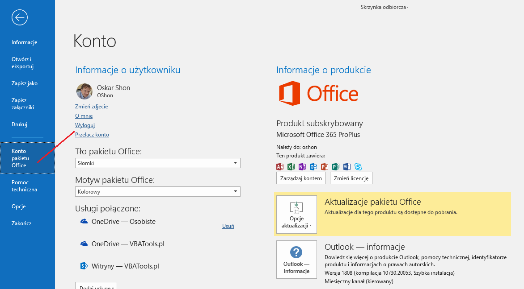Click the Office logo

click(x=318, y=93)
